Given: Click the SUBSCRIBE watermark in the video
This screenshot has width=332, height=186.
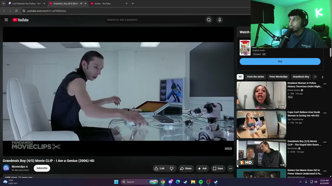Looking at the screenshot, I should coord(228,149).
